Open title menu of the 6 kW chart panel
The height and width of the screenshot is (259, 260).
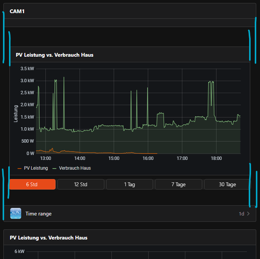coord(48,238)
